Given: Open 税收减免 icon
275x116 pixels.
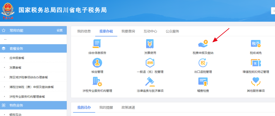Looking at the screenshot, I should [256, 44].
